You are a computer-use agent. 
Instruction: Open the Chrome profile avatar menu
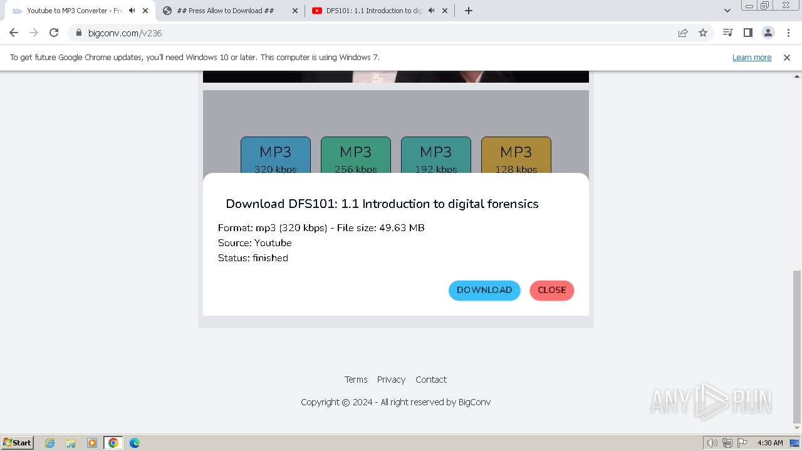[x=768, y=33]
